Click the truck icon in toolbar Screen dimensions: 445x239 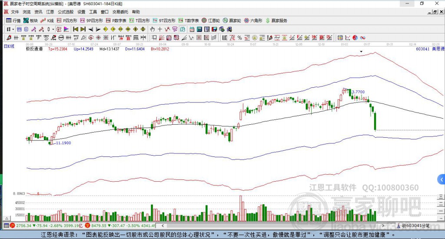(x=229, y=29)
